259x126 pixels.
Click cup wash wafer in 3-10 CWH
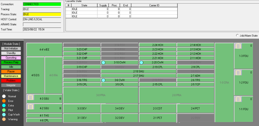pos(103,62)
